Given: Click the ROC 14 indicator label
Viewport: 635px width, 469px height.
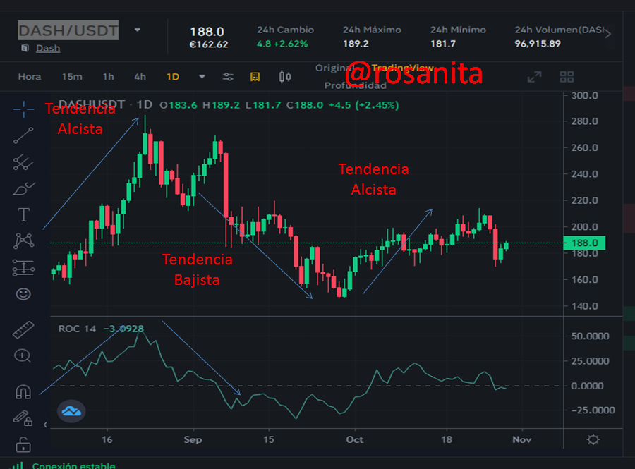Looking at the screenshot, I should coord(77,329).
